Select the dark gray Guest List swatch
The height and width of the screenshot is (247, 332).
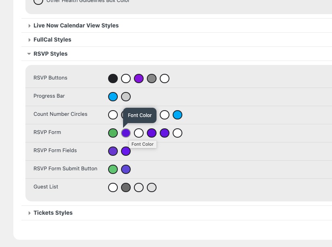[x=126, y=187]
